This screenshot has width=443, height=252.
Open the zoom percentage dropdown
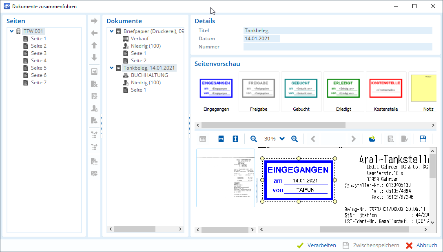[x=282, y=139]
